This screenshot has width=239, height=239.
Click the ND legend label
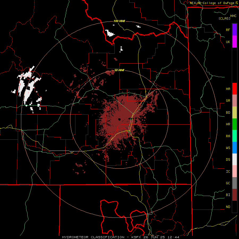(228, 207)
